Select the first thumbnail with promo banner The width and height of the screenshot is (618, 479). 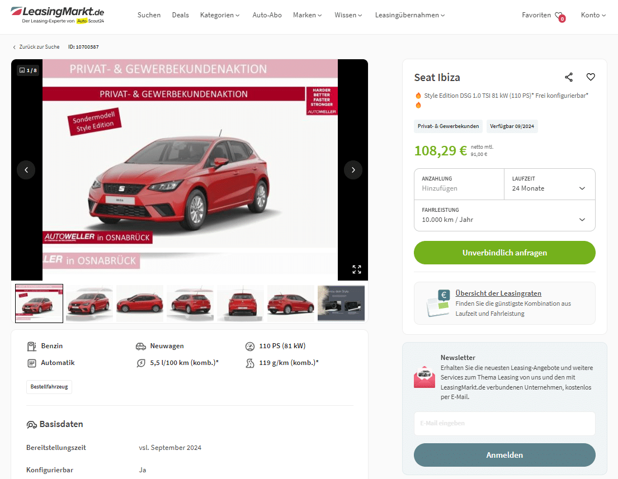point(39,303)
